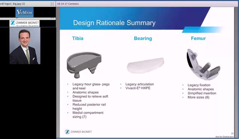Click the presenter's portrait photo

point(25,46)
